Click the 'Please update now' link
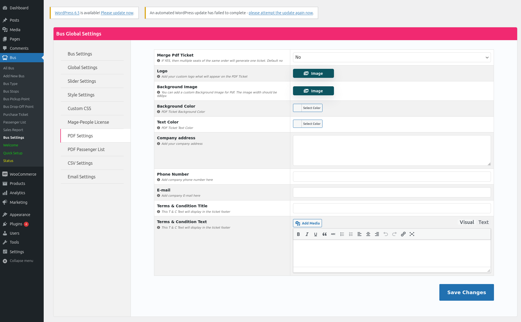Image resolution: width=521 pixels, height=322 pixels. pos(117,13)
